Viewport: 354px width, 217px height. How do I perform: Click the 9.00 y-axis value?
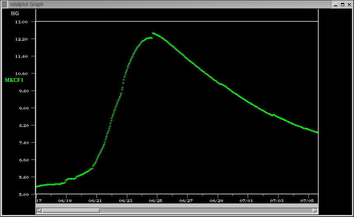pyautogui.click(x=24, y=108)
